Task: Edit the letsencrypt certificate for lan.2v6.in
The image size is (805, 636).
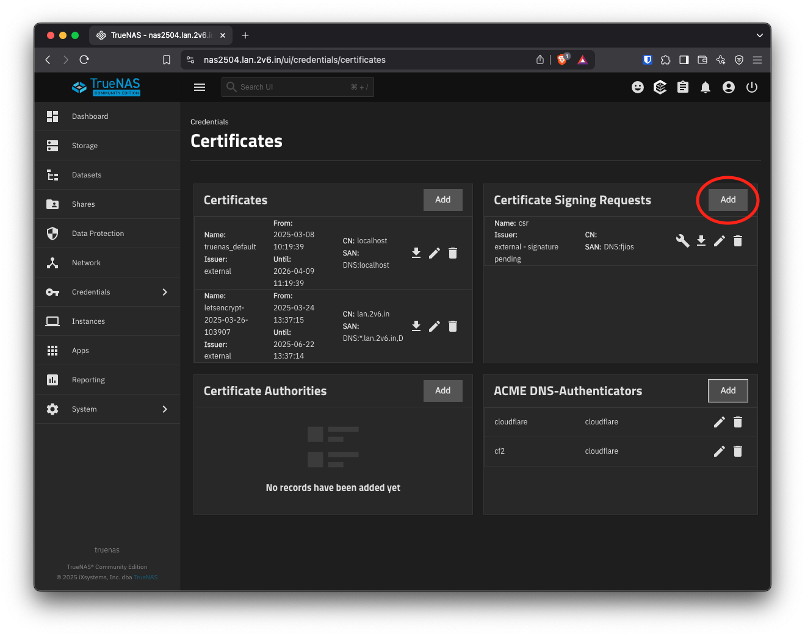Action: [435, 326]
